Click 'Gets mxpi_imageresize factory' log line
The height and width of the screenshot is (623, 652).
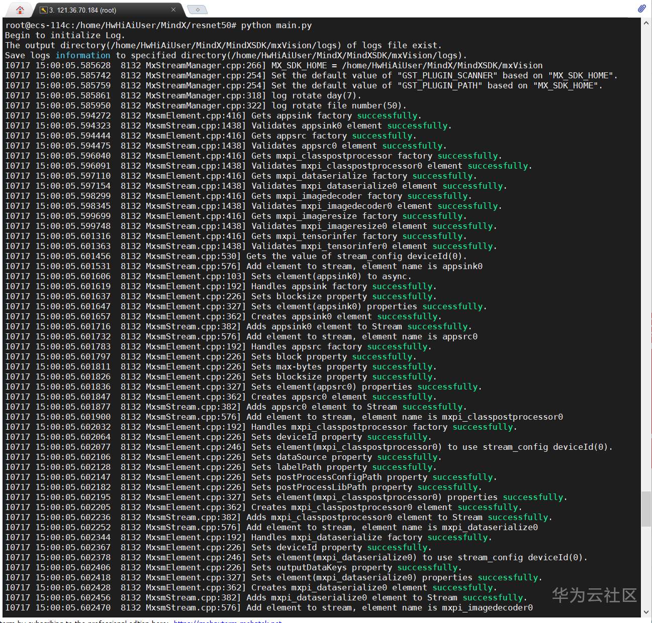tap(236, 216)
